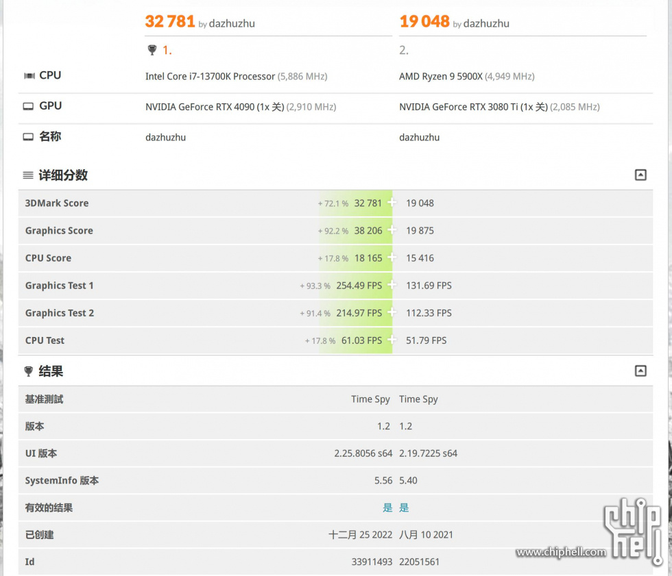Open the 32 781 score result
This screenshot has height=576, width=672.
pos(170,21)
